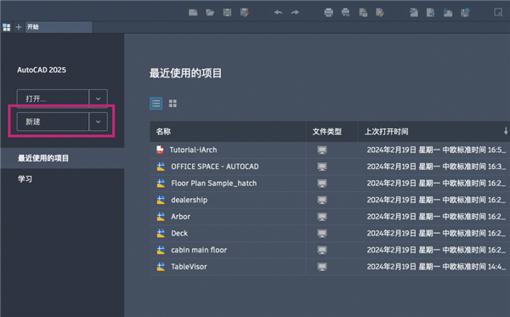Open Floor Plan Sample_hatch recent file

point(213,184)
